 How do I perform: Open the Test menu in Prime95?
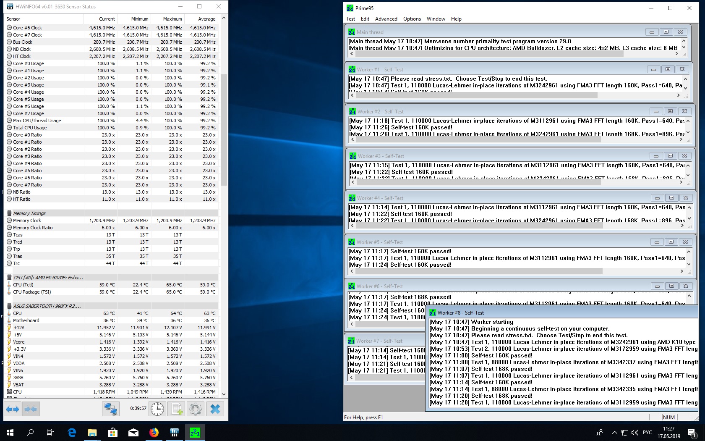pyautogui.click(x=350, y=19)
